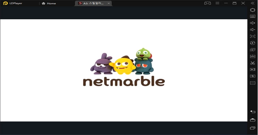Open the hamburger menu in title bar
The image size is (258, 135).
217,3
